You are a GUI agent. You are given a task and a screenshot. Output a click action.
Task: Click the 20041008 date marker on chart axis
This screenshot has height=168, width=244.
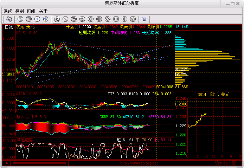point(164,86)
